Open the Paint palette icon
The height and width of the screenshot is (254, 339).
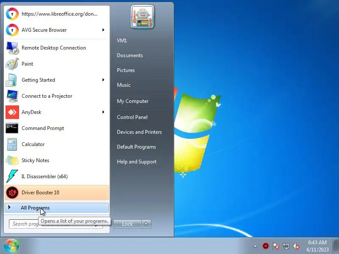(12, 64)
